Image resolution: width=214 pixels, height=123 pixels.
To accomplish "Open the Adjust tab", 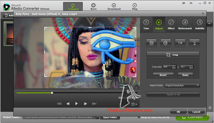I will coord(159,25).
